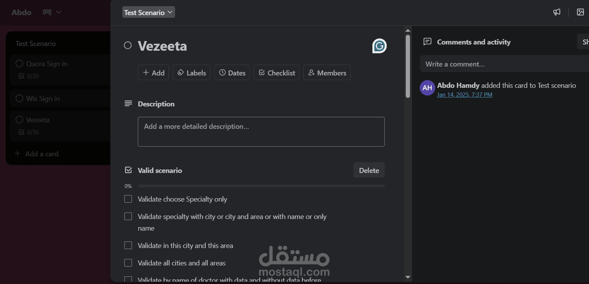The width and height of the screenshot is (589, 284).
Task: Click the Description heading icon
Action: (x=128, y=104)
